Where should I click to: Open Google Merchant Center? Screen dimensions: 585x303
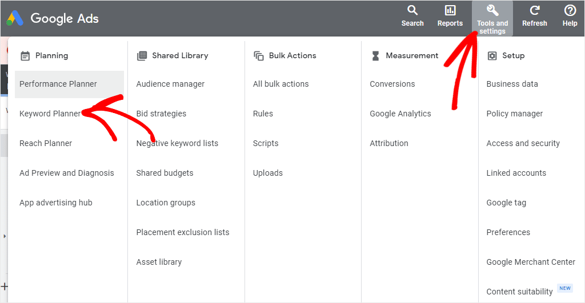tap(531, 262)
